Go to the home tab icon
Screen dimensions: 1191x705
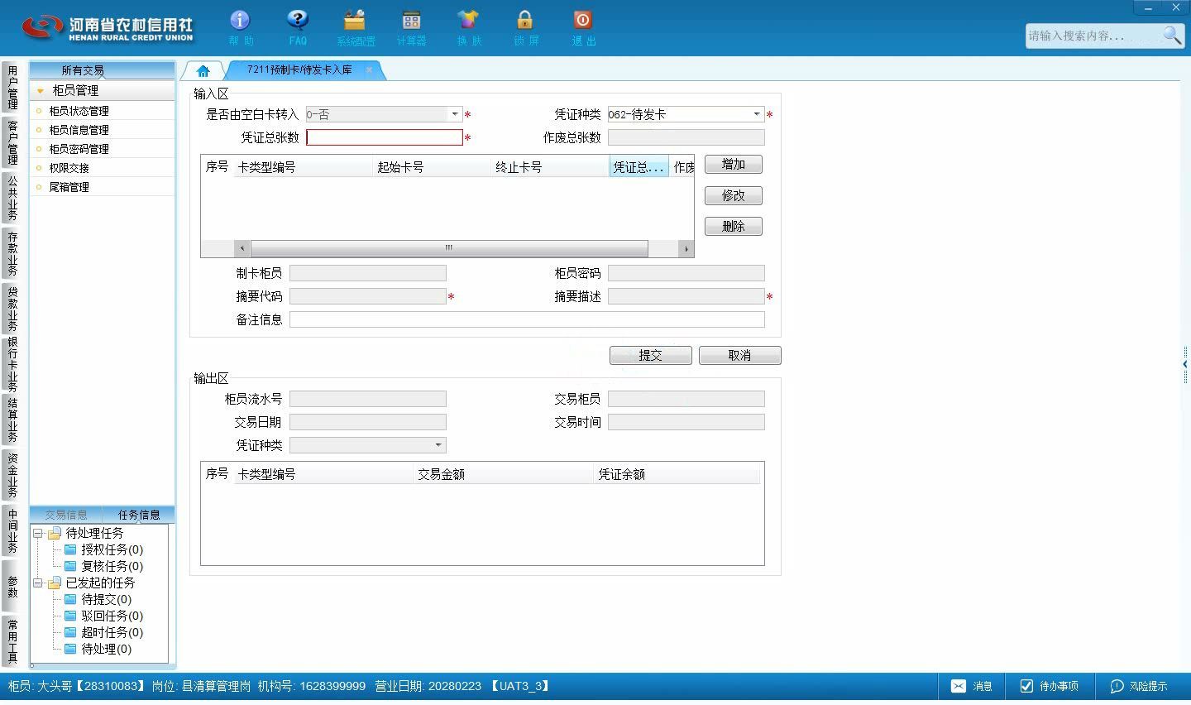203,71
